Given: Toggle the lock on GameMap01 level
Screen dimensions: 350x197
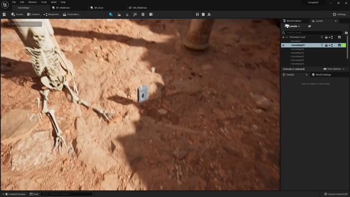Looking at the screenshot, I should [x=326, y=45].
